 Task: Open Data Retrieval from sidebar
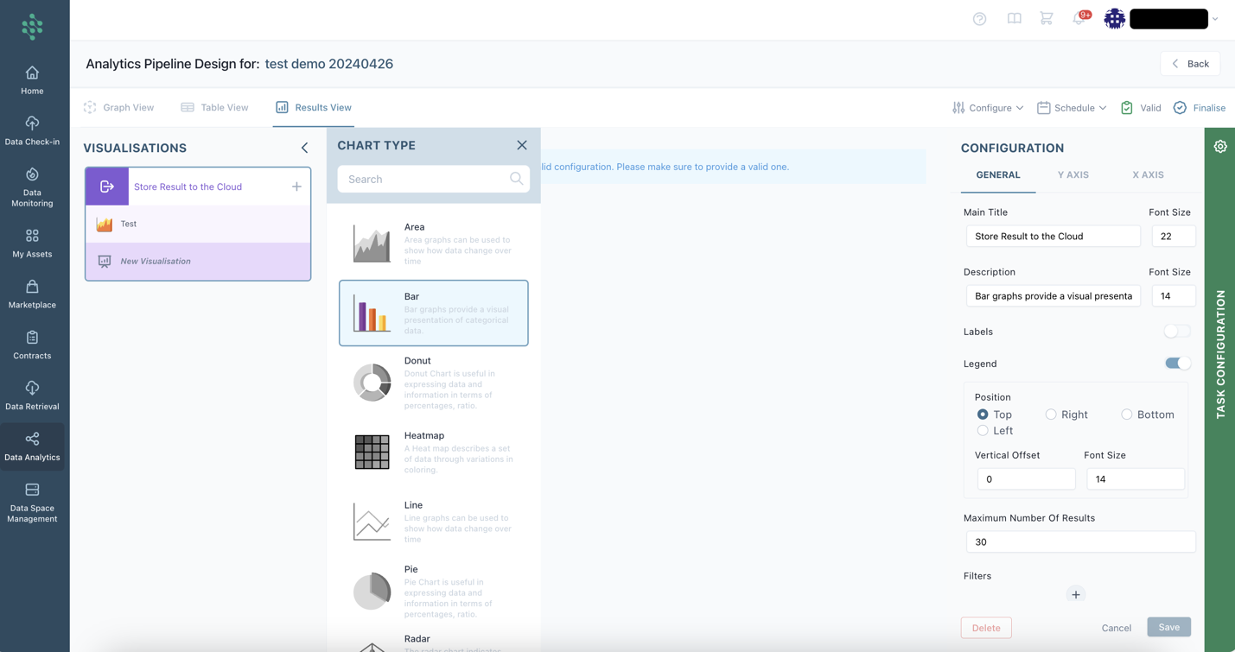[32, 396]
